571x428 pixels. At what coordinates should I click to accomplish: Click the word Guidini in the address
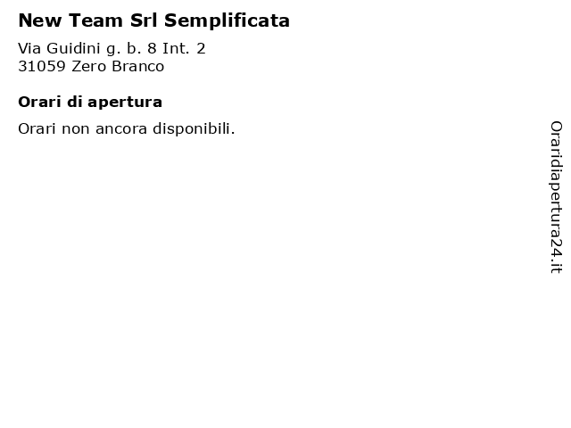tap(73, 48)
